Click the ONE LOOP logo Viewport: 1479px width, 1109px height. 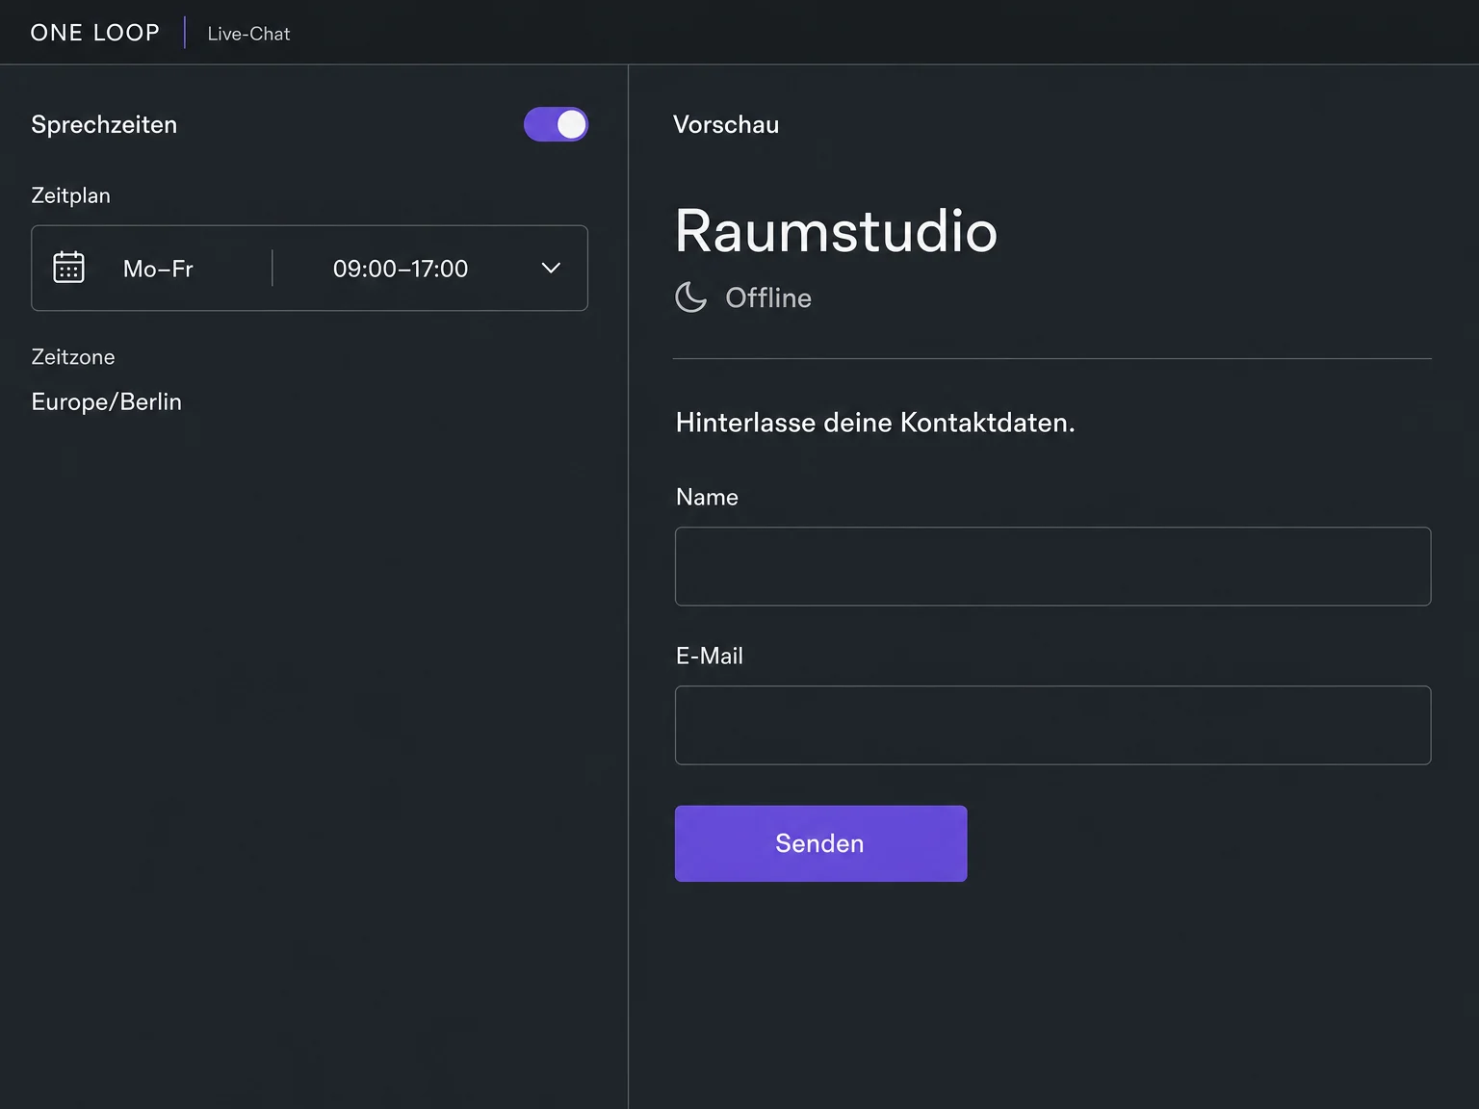tap(95, 33)
